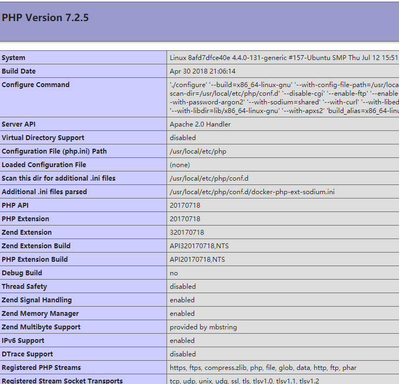This screenshot has height=384, width=399.
Task: Click the Thread Safety label
Action: [24, 287]
